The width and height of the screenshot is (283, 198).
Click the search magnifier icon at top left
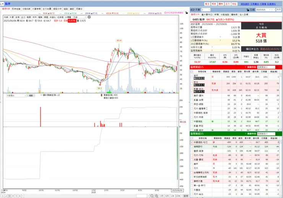[1, 3]
